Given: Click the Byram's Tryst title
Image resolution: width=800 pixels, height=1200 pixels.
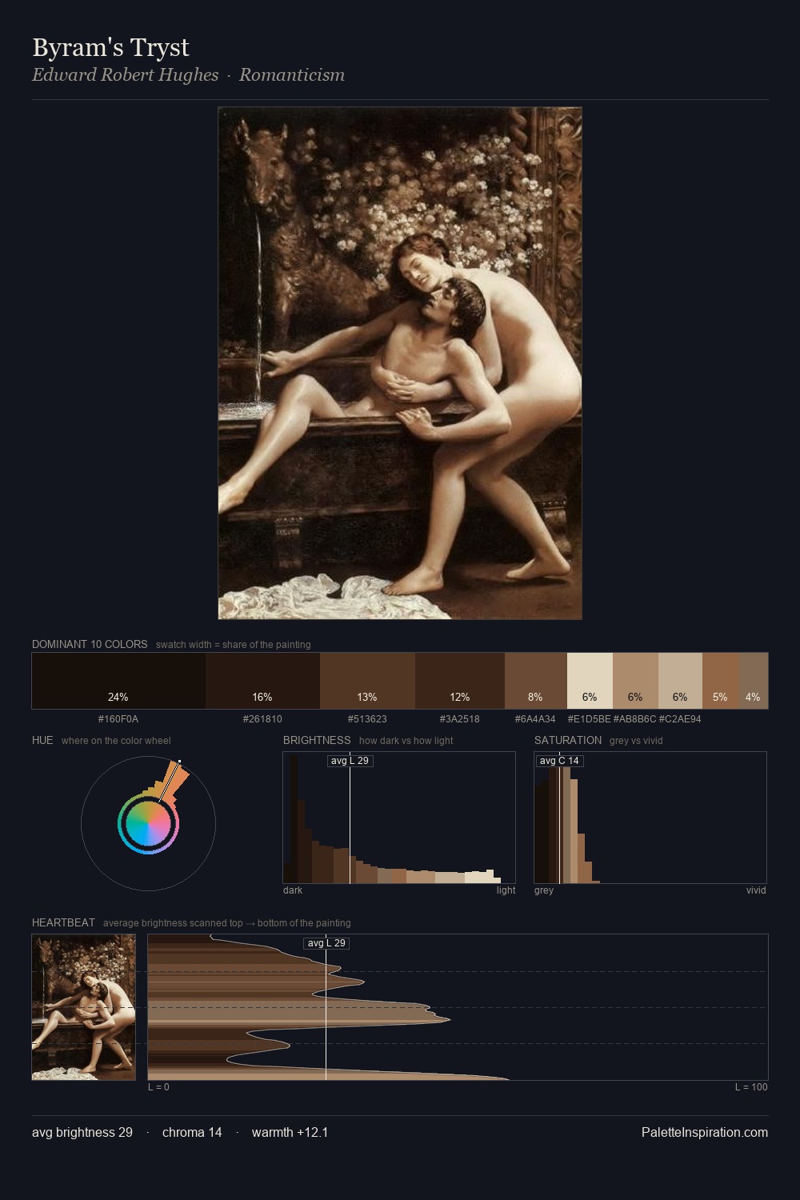Looking at the screenshot, I should pos(110,47).
